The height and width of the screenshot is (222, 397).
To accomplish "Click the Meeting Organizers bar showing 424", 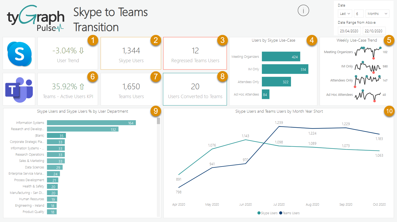I will [x=281, y=56].
